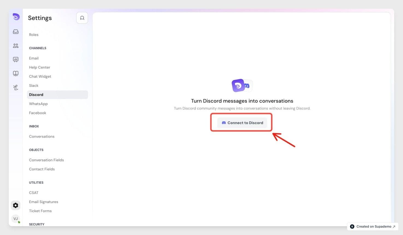Viewport: 403px width, 235px height.
Task: Open the Roles settings page
Action: click(34, 35)
